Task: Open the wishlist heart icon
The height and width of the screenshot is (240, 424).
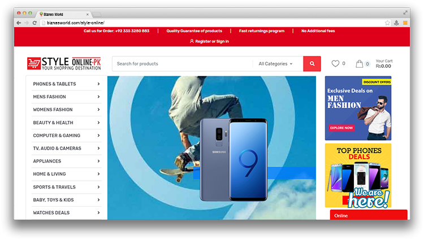Action: pyautogui.click(x=335, y=64)
